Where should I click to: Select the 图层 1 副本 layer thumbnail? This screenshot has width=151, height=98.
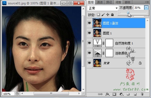[x=97, y=23]
